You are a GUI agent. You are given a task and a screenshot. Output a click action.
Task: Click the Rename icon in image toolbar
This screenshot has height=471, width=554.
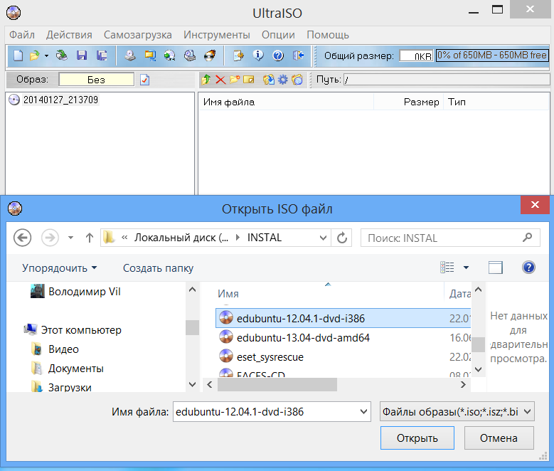249,80
